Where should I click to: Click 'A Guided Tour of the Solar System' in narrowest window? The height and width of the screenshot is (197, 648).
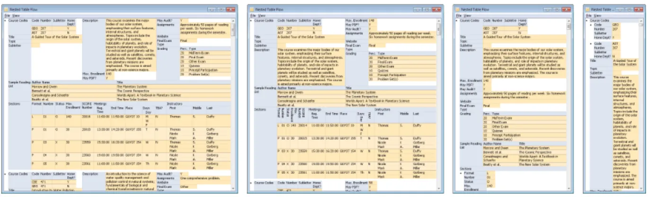pos(626,62)
